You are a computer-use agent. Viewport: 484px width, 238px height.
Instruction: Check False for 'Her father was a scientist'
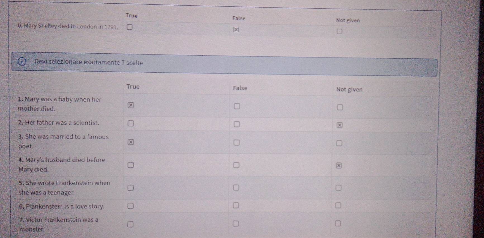click(x=237, y=124)
